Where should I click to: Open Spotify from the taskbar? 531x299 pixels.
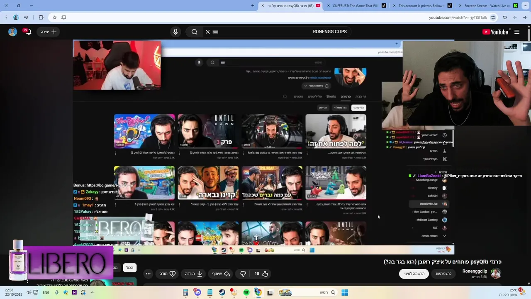(x=246, y=292)
